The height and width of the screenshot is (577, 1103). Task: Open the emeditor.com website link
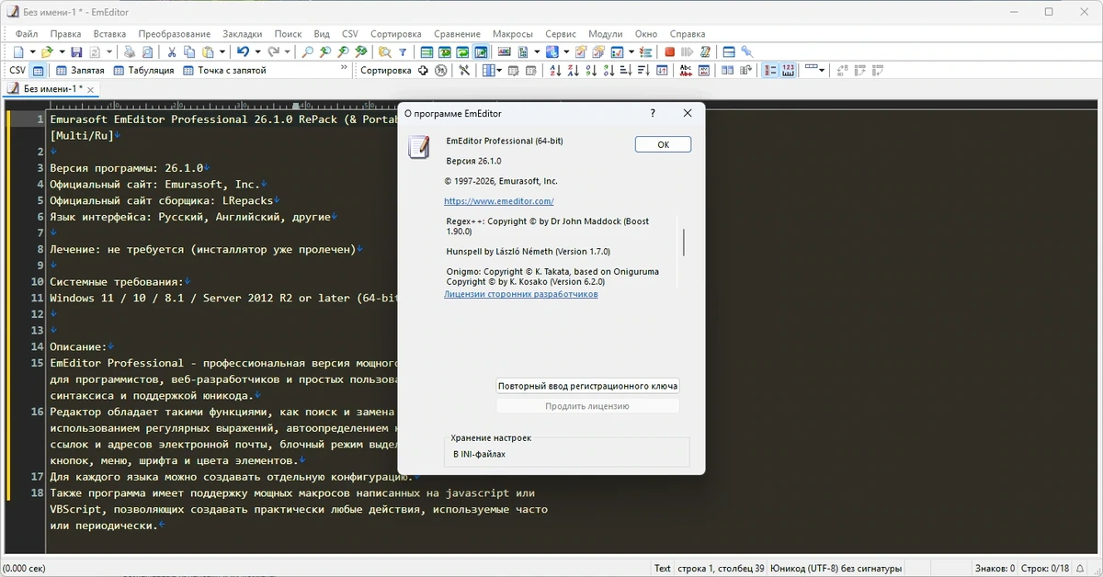[x=498, y=200]
